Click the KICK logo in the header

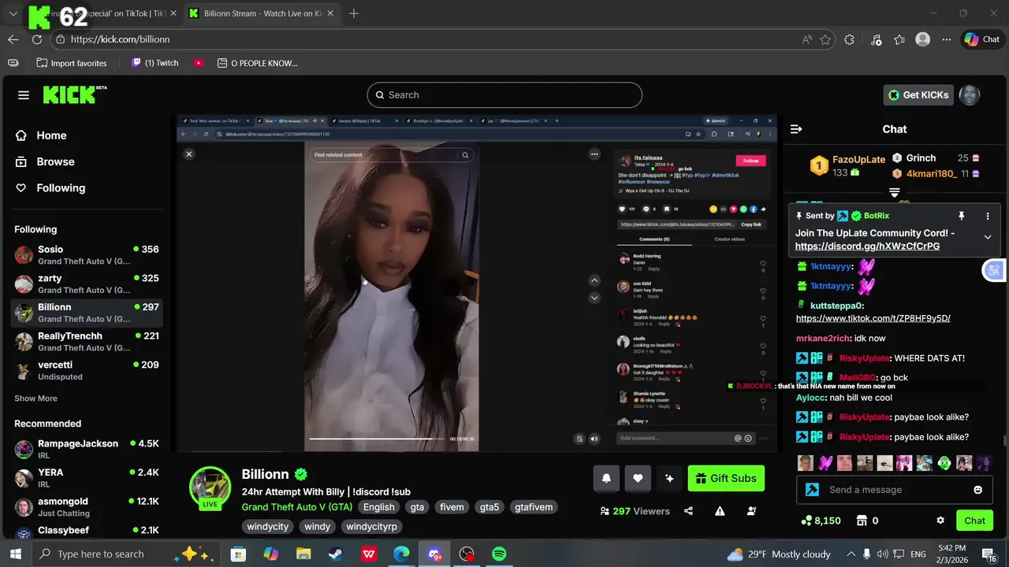(x=74, y=94)
